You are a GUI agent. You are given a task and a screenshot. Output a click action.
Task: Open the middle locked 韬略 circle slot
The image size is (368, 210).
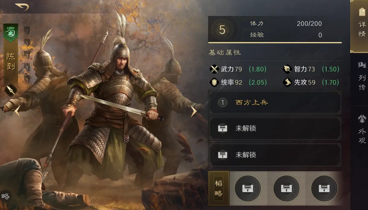point(286,189)
